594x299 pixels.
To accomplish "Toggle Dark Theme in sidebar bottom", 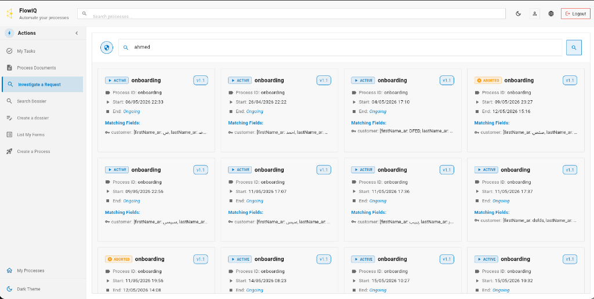I will (42, 289).
